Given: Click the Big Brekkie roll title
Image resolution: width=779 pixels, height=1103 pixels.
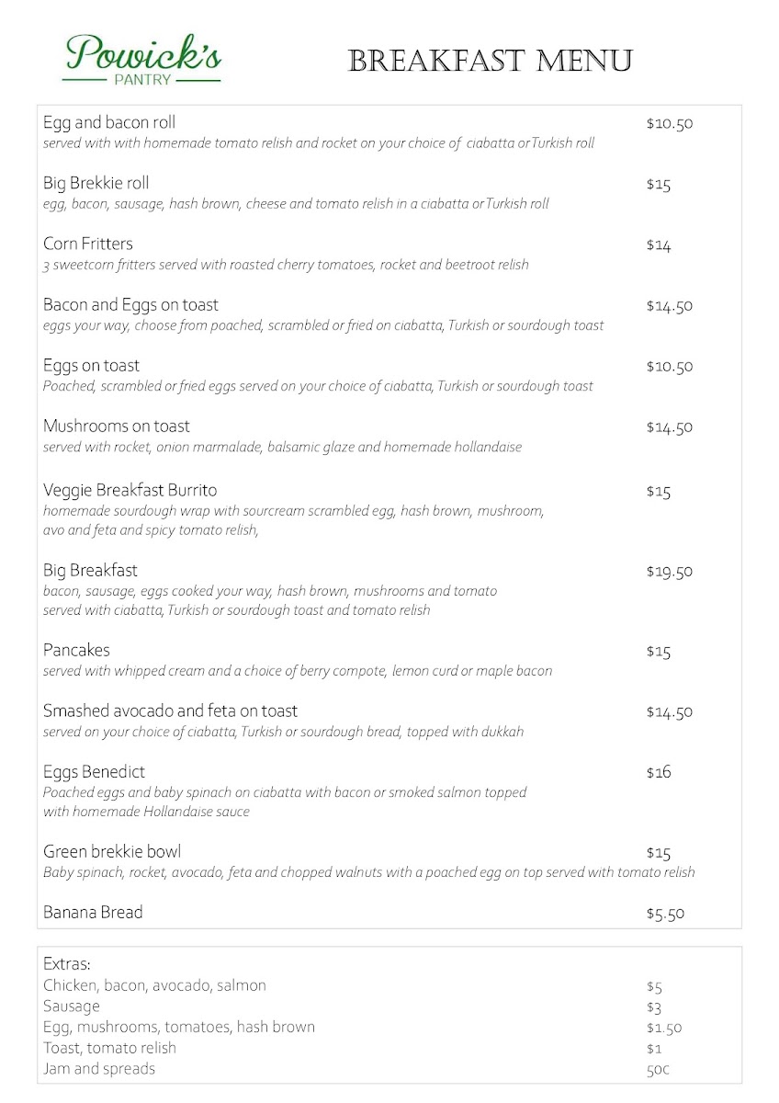Looking at the screenshot, I should tap(96, 184).
